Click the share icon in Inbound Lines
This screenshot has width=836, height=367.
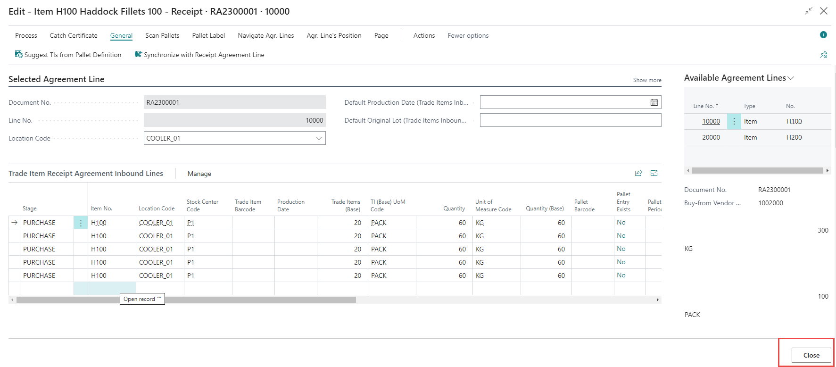click(638, 173)
